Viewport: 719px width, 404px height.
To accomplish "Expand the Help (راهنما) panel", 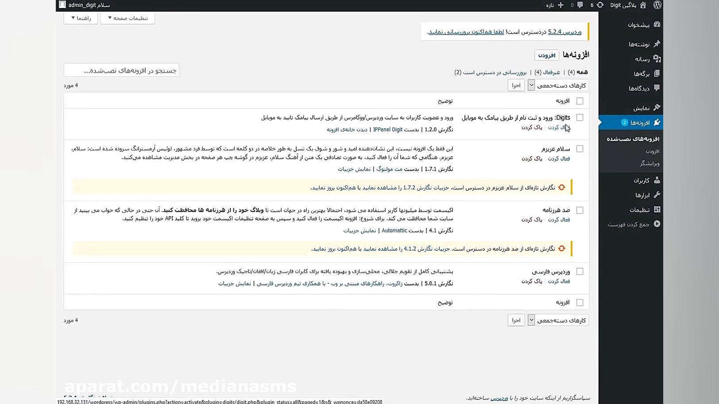I will (x=81, y=18).
